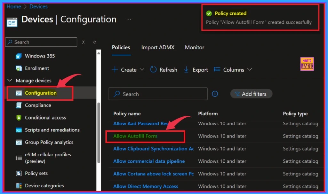Screen dimensions: 328x194
Task: Click the sidebar scrollbar up arrow
Action: pyautogui.click(x=99, y=53)
